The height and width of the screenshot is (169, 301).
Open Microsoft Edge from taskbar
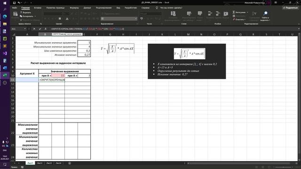click(x=5, y=16)
